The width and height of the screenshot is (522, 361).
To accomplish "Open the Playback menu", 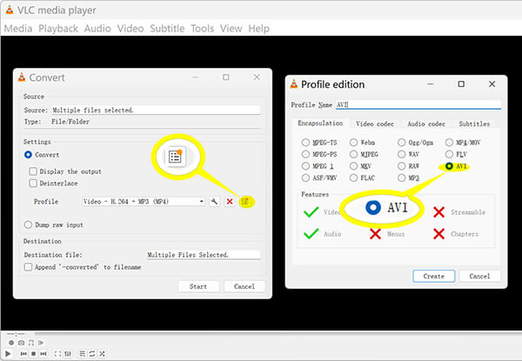I will click(58, 29).
